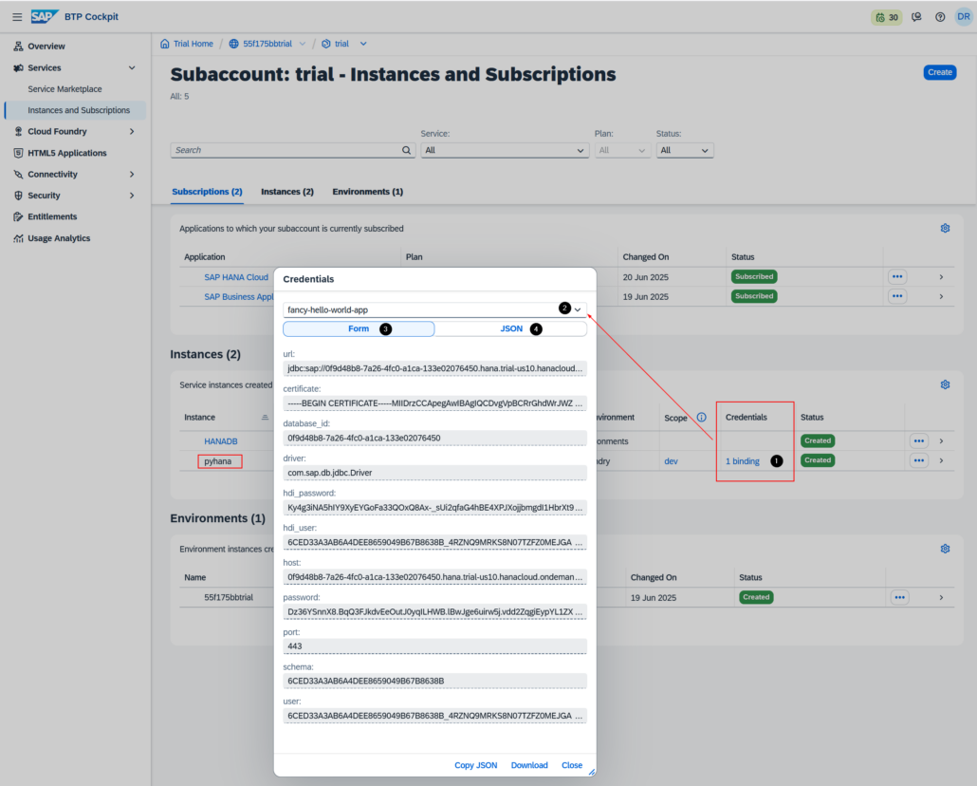
Task: Expand the Security sidebar section
Action: click(132, 196)
